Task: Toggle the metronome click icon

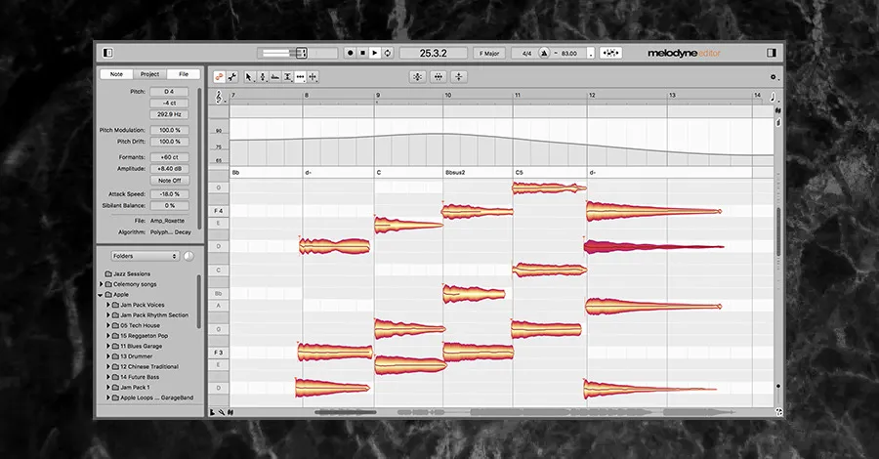Action: pos(543,54)
